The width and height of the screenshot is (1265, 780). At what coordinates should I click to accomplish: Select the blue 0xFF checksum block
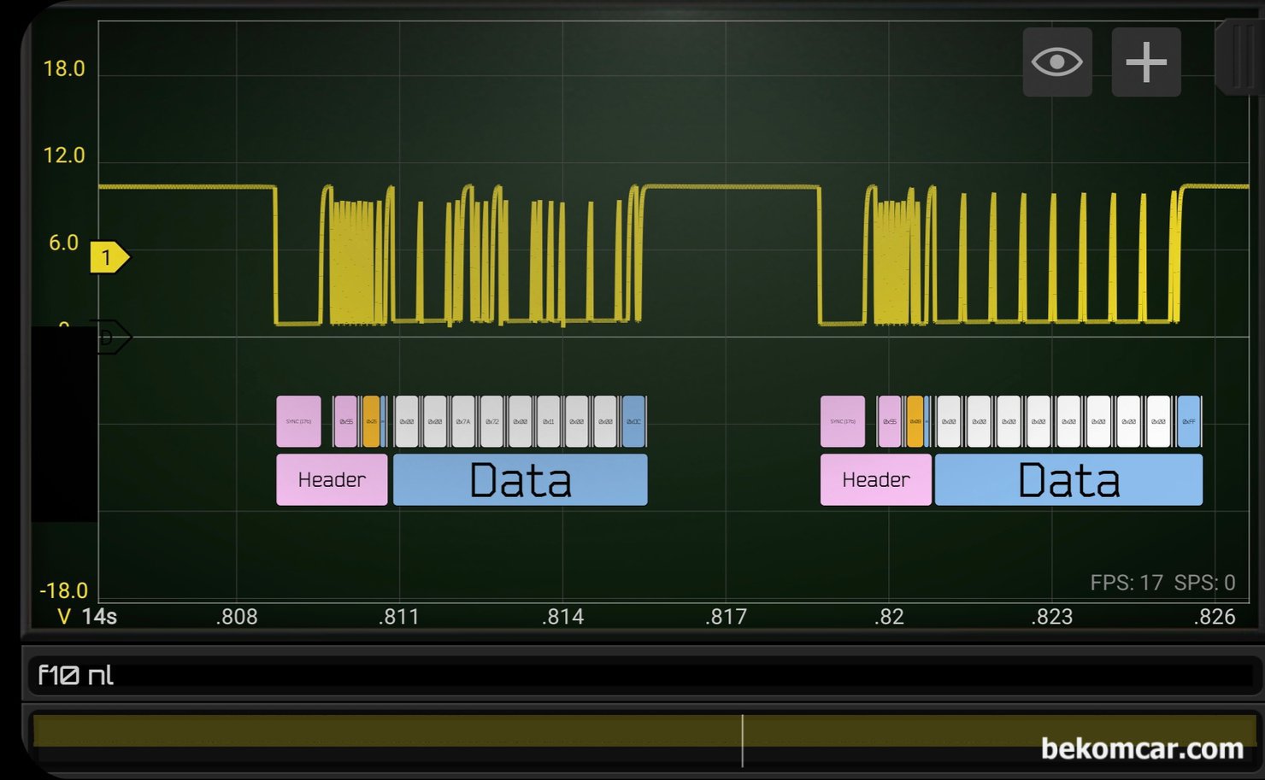click(x=1189, y=421)
